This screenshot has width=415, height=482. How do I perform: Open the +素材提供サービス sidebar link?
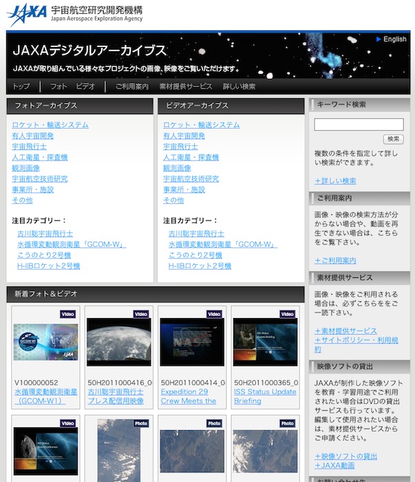tap(346, 331)
